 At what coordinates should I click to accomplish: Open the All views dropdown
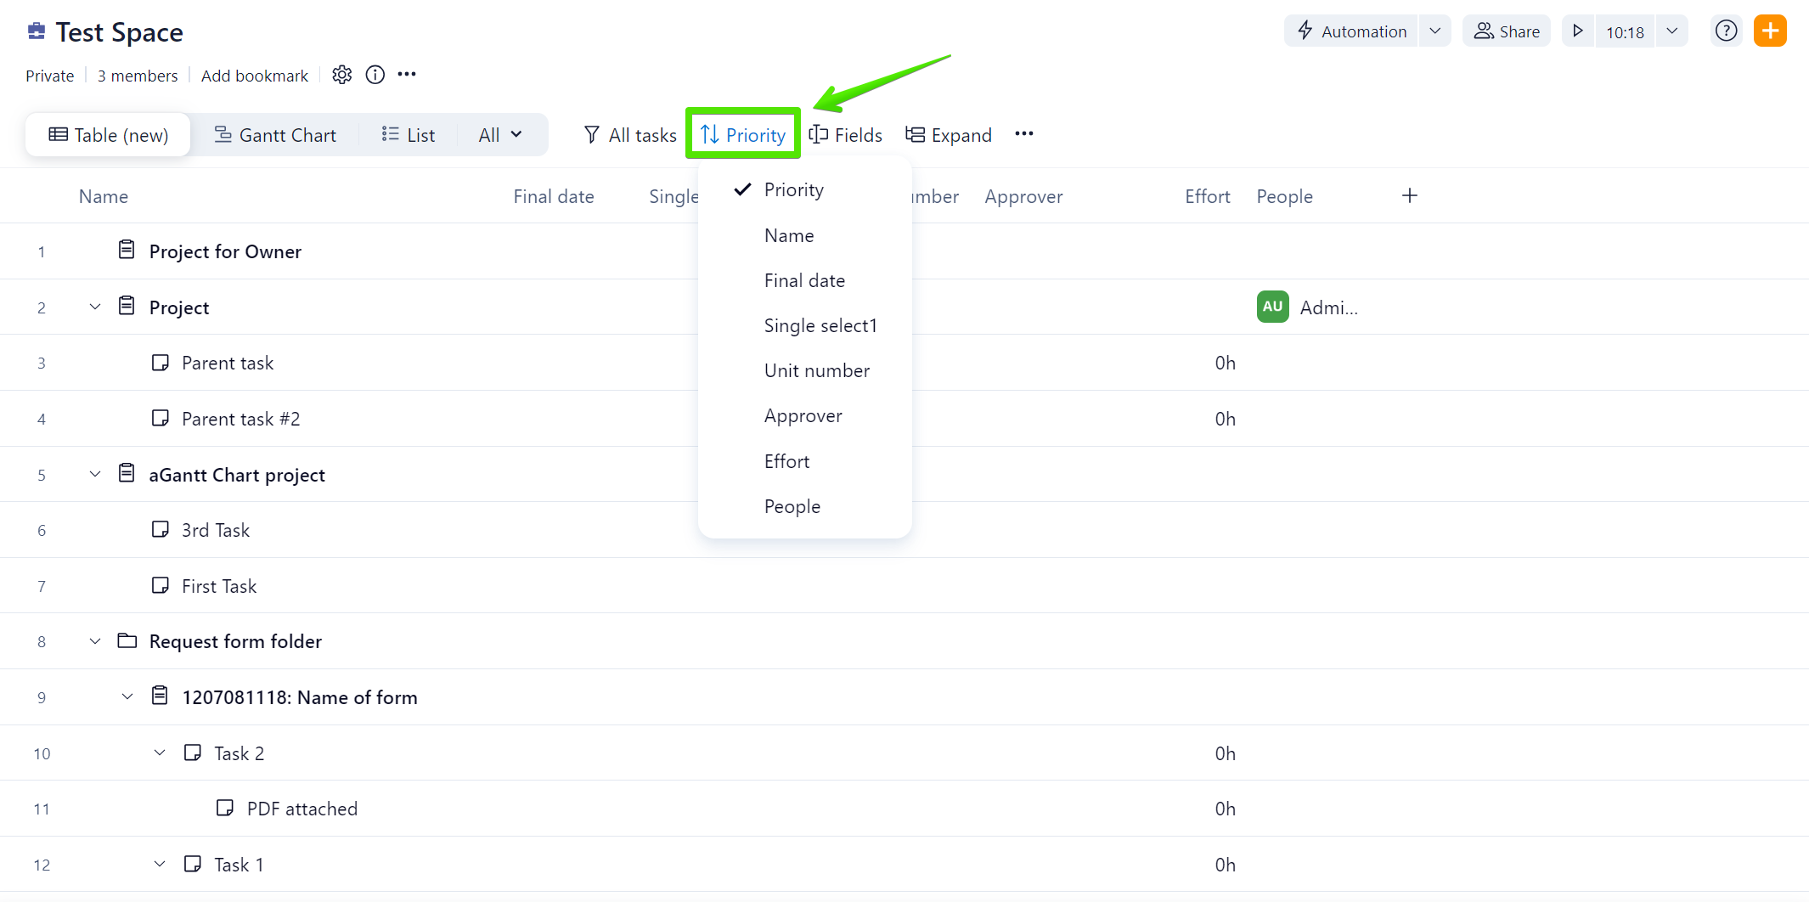tap(500, 135)
